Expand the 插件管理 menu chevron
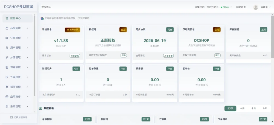 [27, 87]
